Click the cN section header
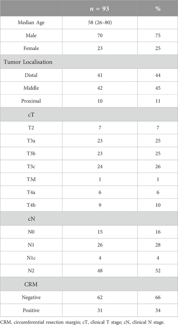The width and height of the screenshot is (178, 325). coord(31,219)
